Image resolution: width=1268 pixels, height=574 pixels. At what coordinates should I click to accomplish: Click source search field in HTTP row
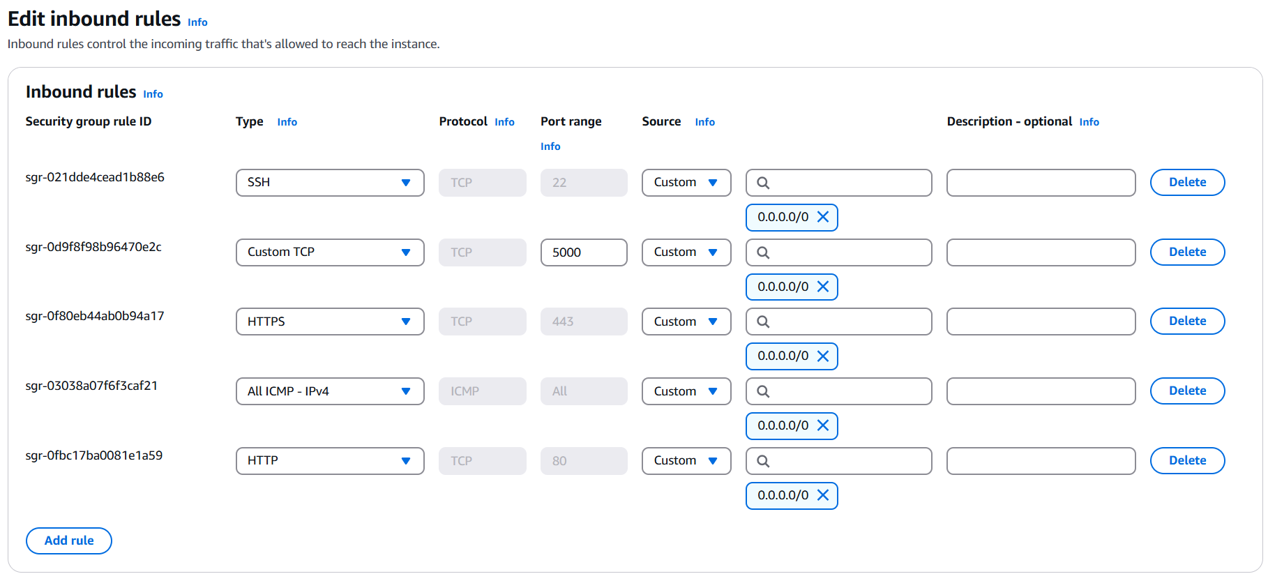click(838, 461)
